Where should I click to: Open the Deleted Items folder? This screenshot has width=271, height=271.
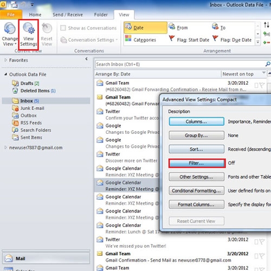click(34, 91)
